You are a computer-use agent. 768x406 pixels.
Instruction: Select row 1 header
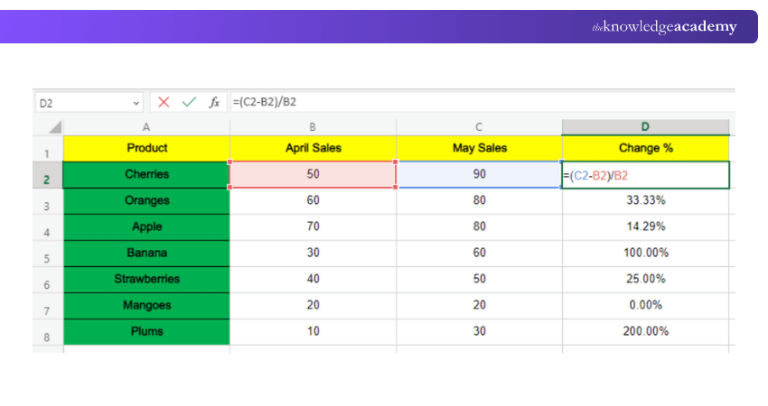47,149
